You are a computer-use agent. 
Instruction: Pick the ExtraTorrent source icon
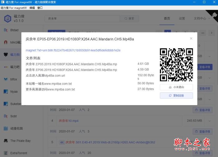click(x=6, y=153)
